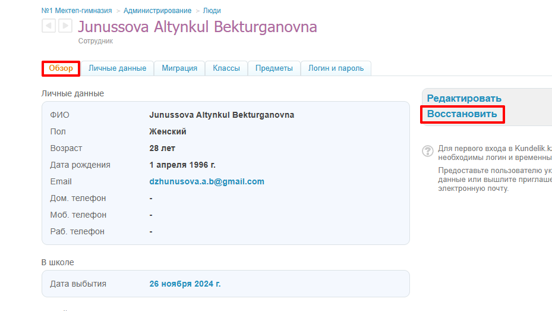
Task: Open the Люди breadcrumb link
Action: coord(212,11)
